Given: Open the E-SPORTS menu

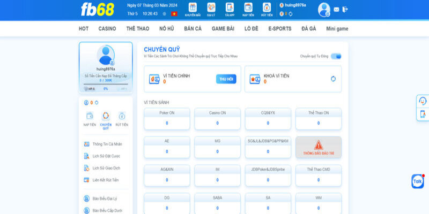Looking at the screenshot, I should (280, 29).
